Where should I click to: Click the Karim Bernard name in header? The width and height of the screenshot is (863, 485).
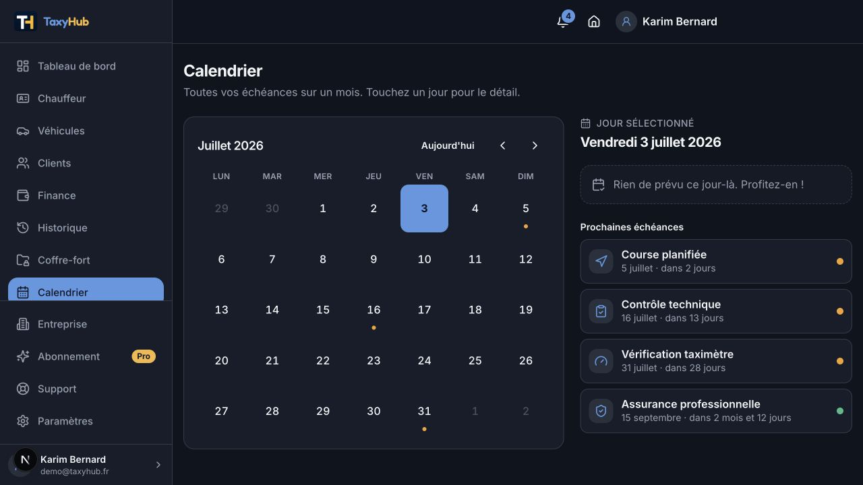coord(680,22)
